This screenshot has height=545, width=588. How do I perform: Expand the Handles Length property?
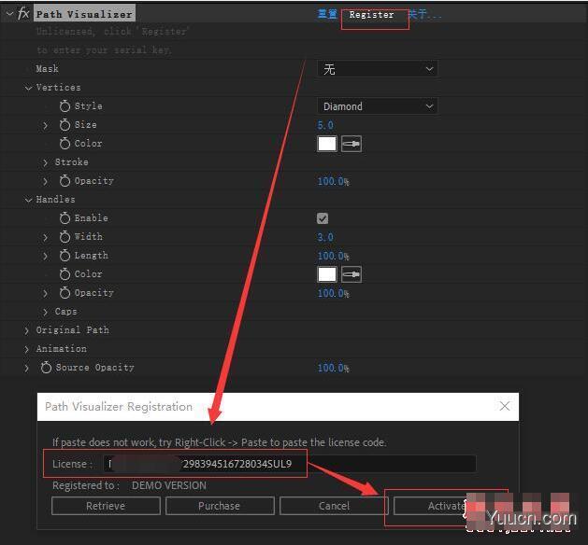pos(46,256)
